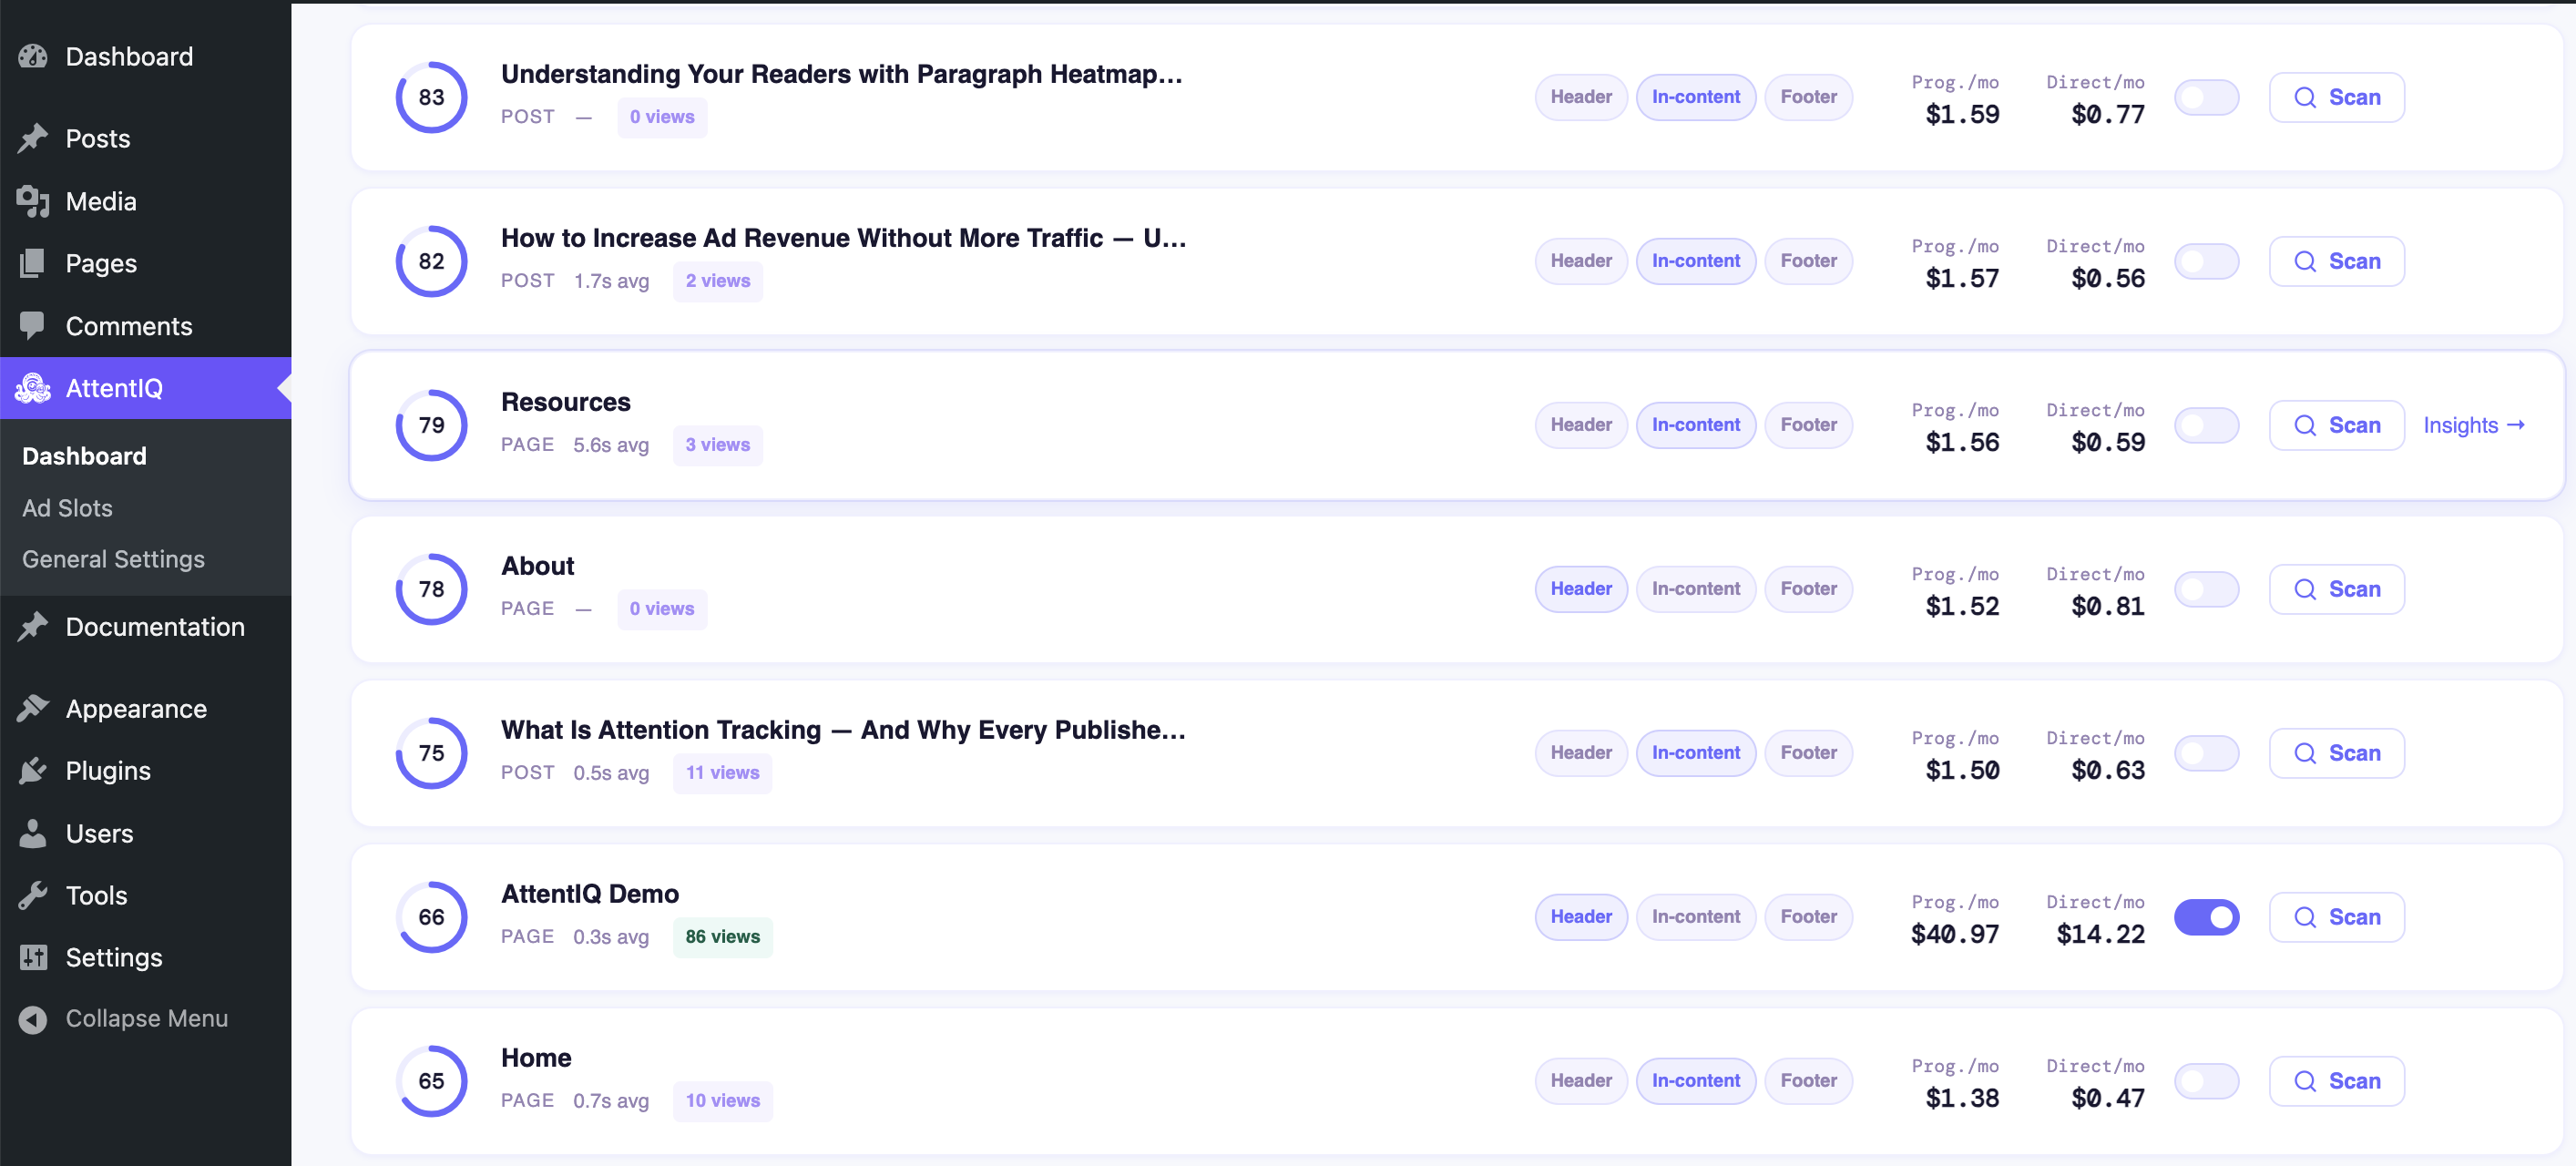The image size is (2576, 1166).
Task: Click the Appearance paintbrush icon
Action: pos(33,708)
